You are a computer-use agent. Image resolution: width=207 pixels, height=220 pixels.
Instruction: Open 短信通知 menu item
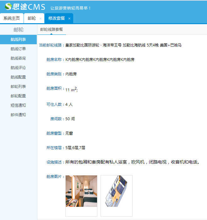18,105
